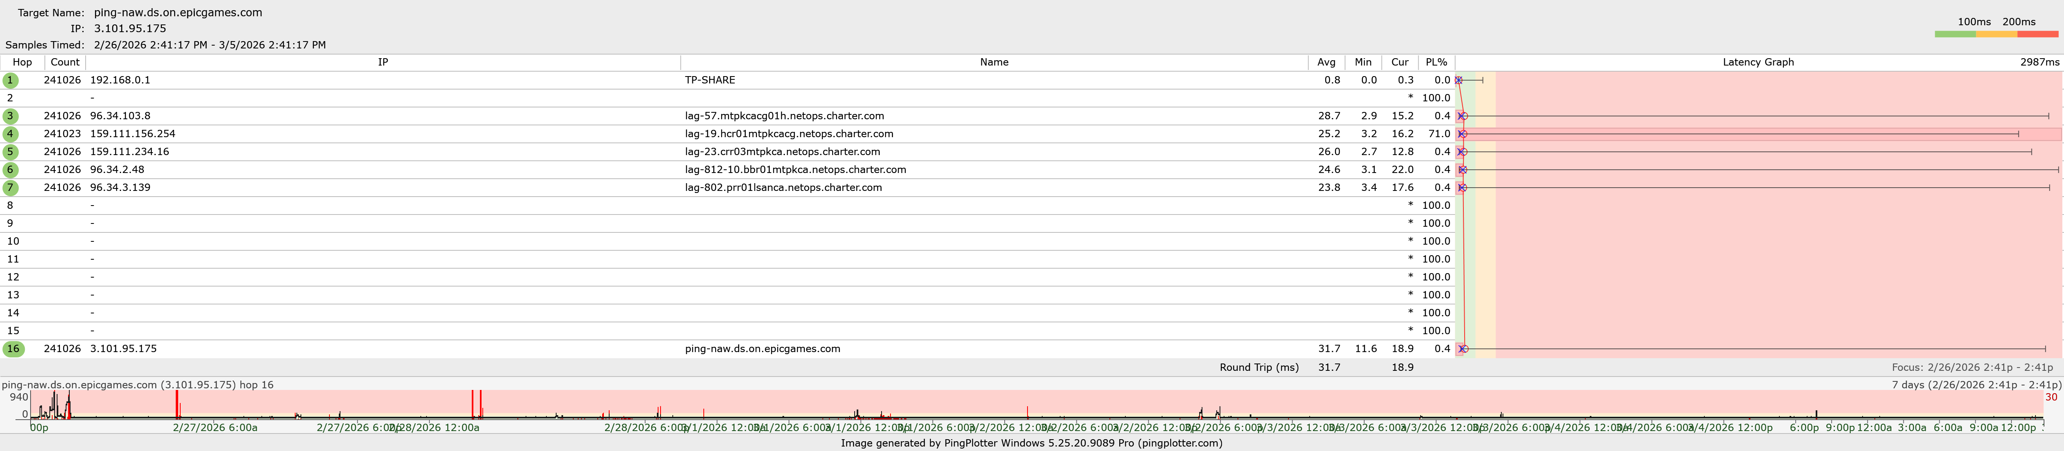
Task: Click the Count column header
Action: point(65,62)
